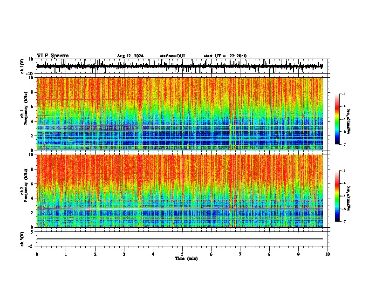Viewport: 369px width, 285px height.
Task: Click the ch.1 color bar log(PSD) label
Action: click(349, 121)
